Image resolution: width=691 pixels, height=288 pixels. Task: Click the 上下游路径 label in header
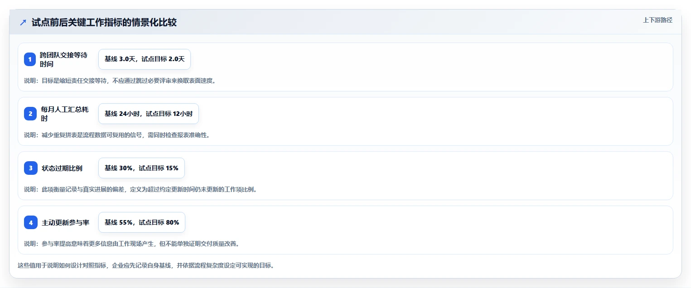click(x=657, y=20)
